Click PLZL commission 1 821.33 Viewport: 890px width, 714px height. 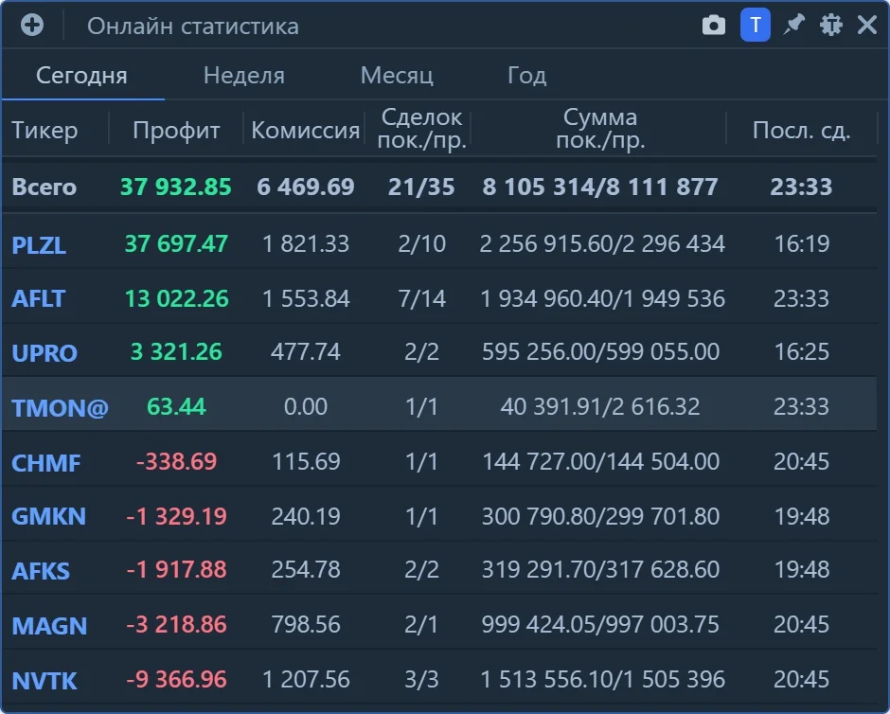(x=306, y=244)
